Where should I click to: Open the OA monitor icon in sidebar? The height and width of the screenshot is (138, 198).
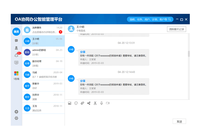[16, 62]
